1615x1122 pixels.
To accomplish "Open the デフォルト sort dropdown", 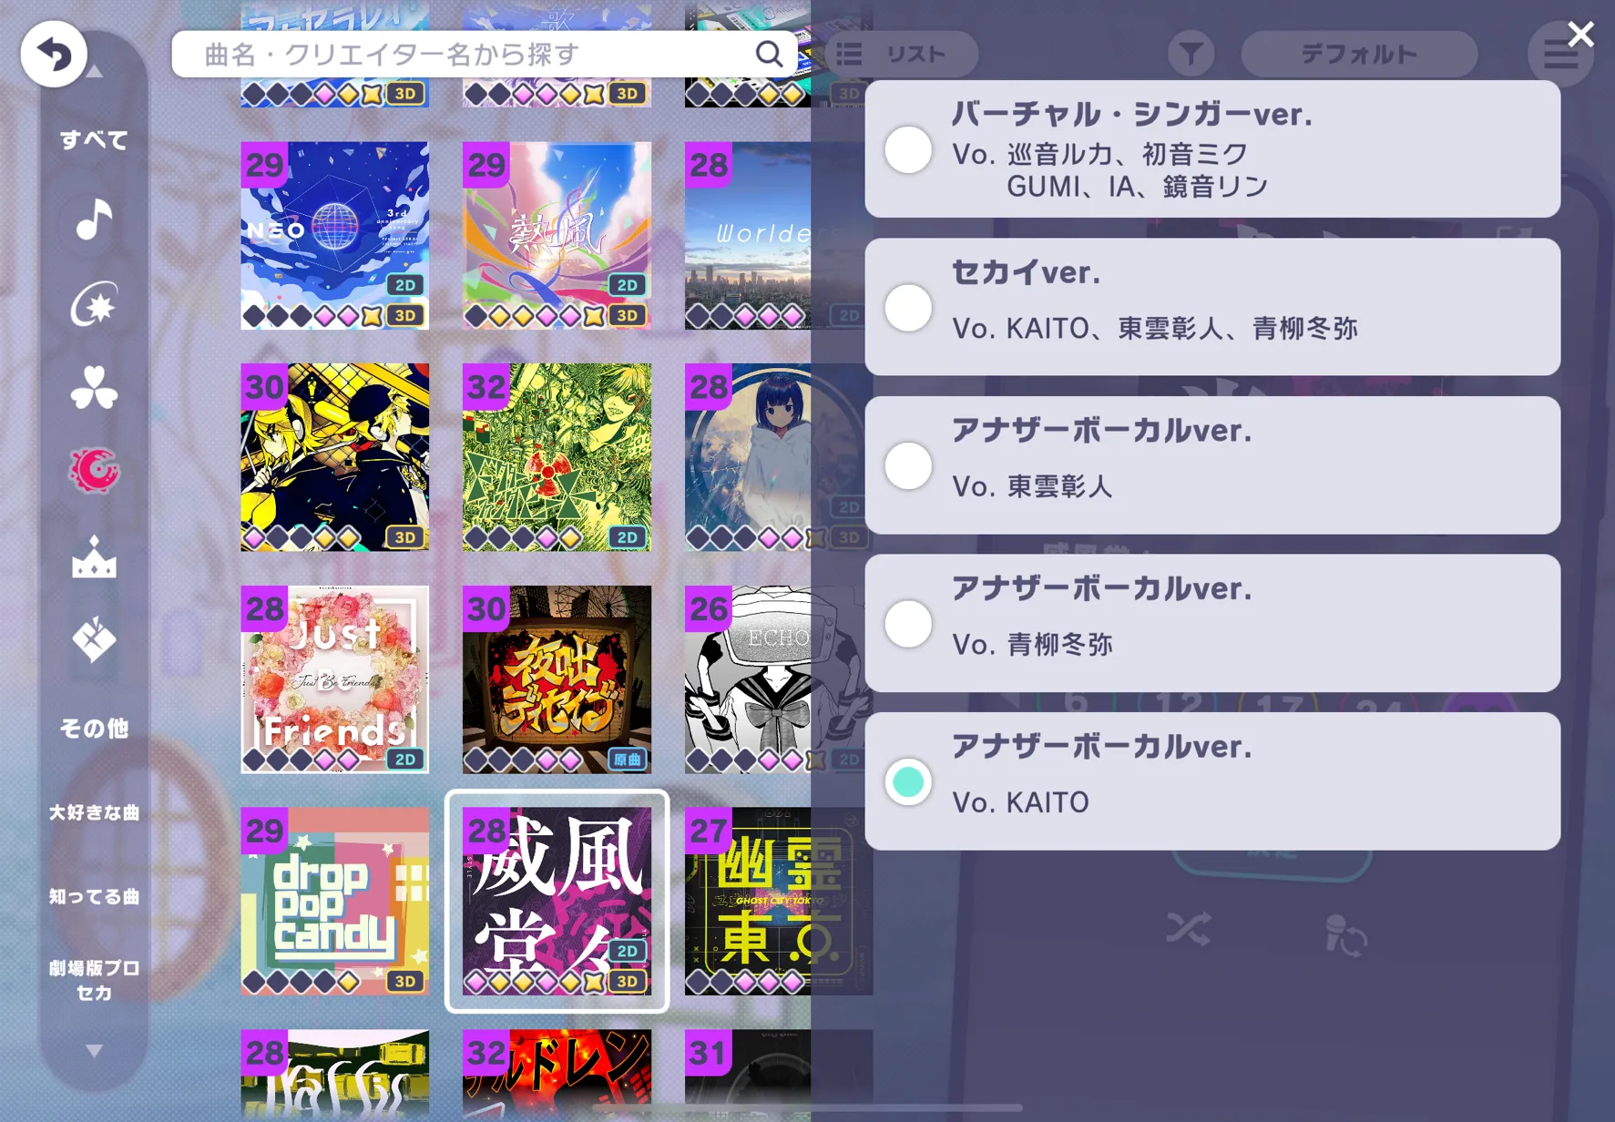I will point(1359,55).
